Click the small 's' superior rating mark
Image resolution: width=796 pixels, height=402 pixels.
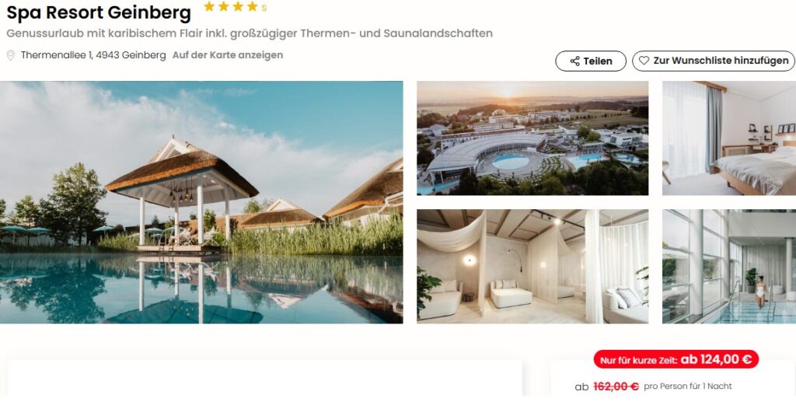tap(264, 8)
